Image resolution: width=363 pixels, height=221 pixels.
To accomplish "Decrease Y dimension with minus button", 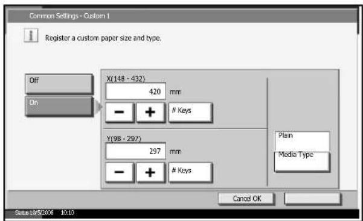I will pyautogui.click(x=120, y=172).
